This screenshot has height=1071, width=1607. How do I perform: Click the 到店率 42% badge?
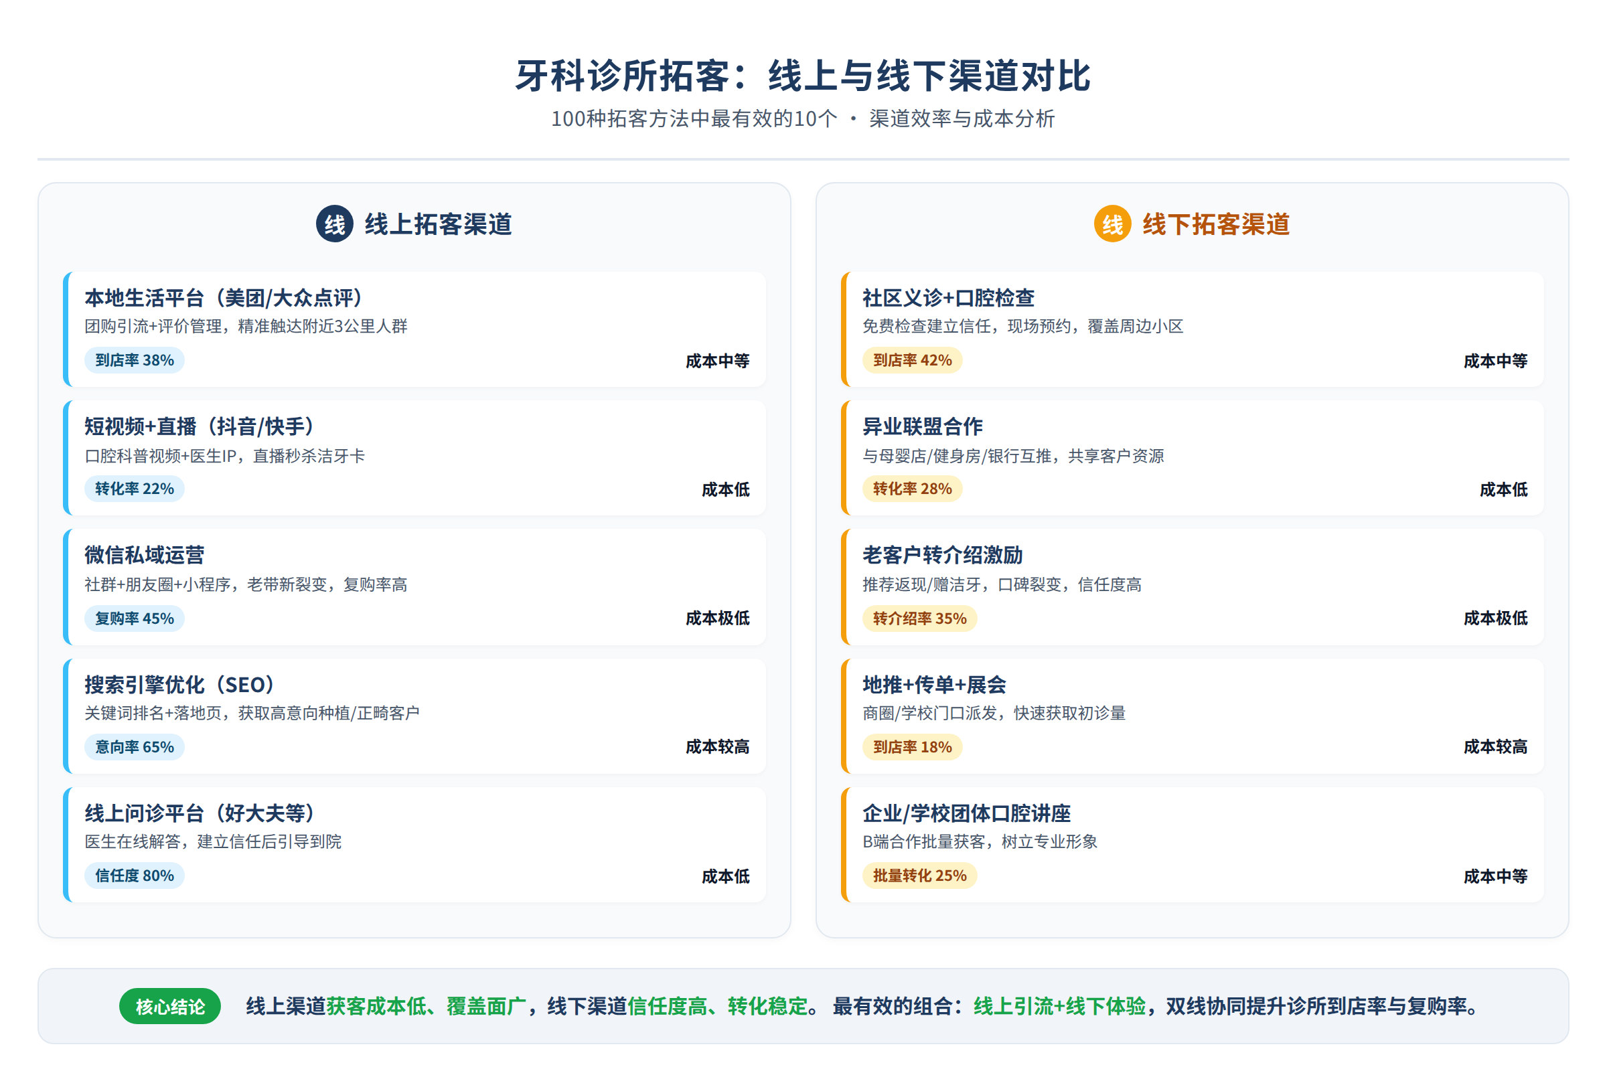912,360
